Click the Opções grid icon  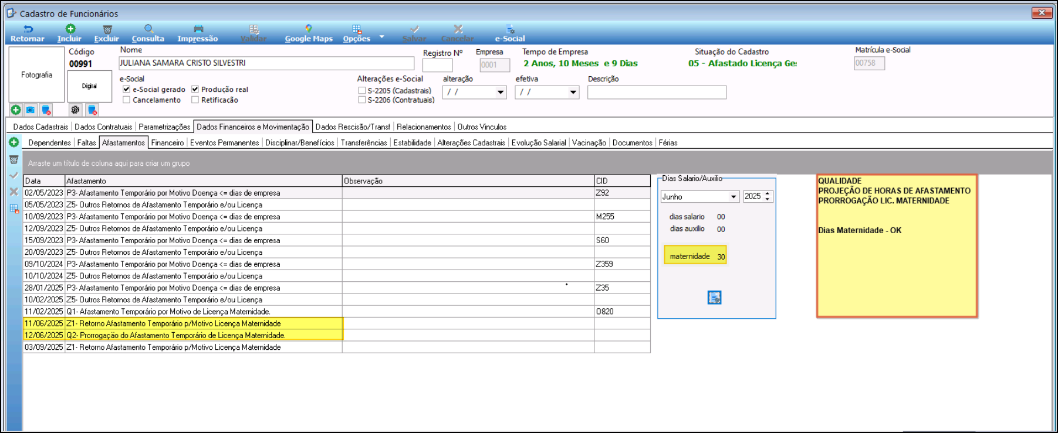point(357,29)
